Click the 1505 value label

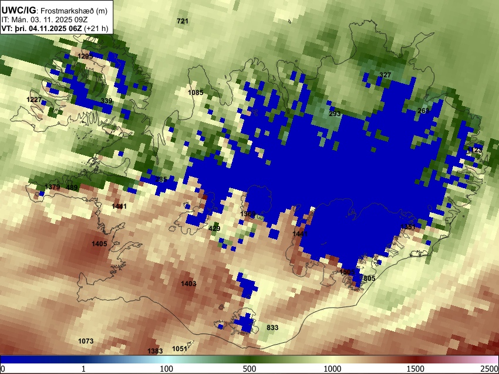point(347,272)
